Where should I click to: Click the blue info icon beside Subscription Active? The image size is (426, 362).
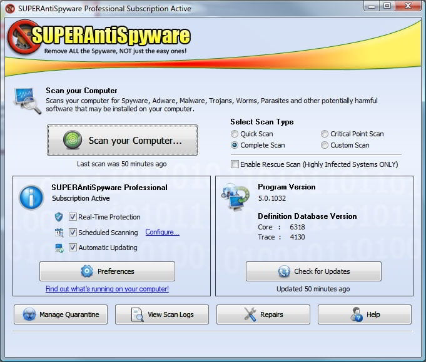pyautogui.click(x=31, y=197)
